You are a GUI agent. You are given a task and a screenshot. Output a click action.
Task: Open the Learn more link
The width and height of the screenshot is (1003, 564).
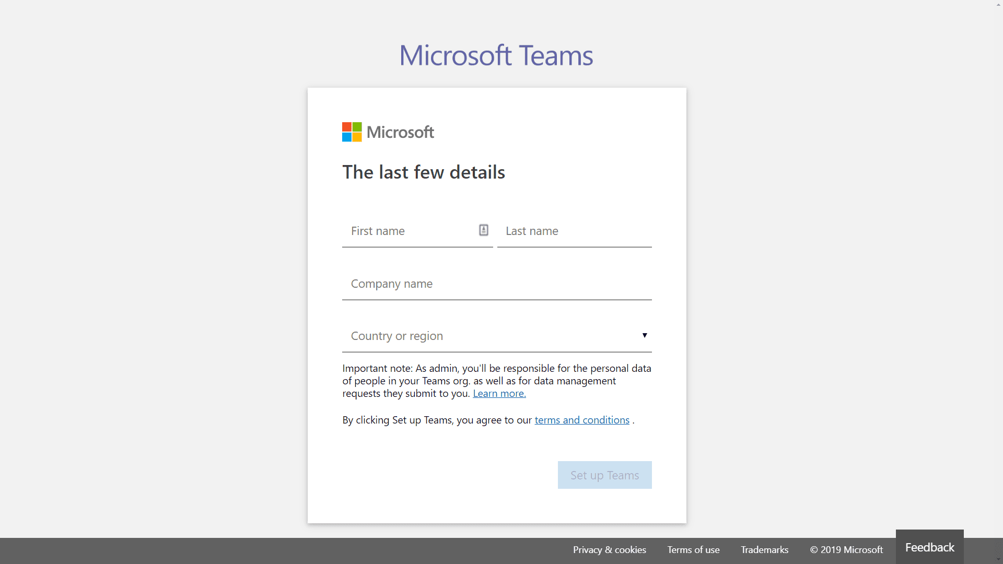[499, 393]
